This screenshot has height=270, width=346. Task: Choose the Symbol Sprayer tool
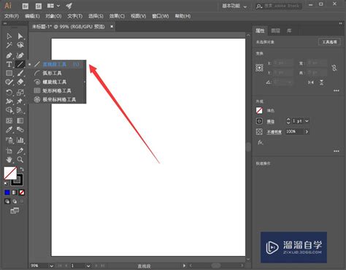tap(9, 140)
